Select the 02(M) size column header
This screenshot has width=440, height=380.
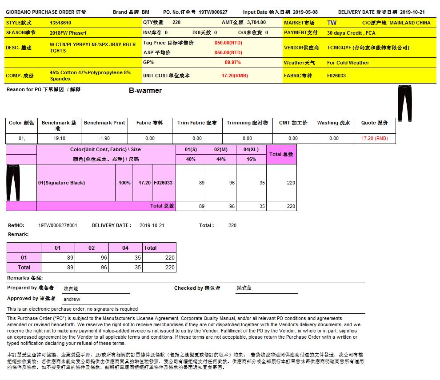coord(221,150)
